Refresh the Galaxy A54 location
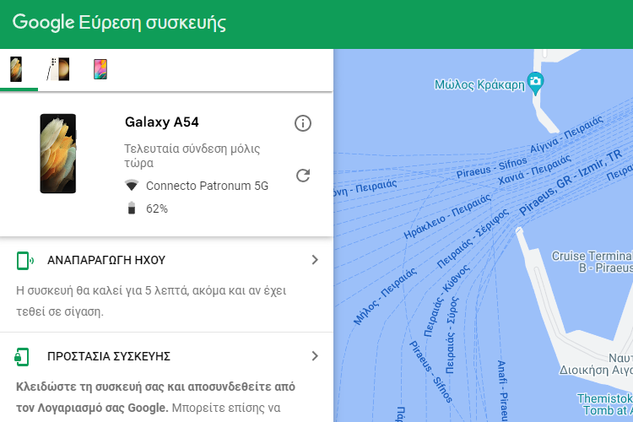 pyautogui.click(x=303, y=176)
